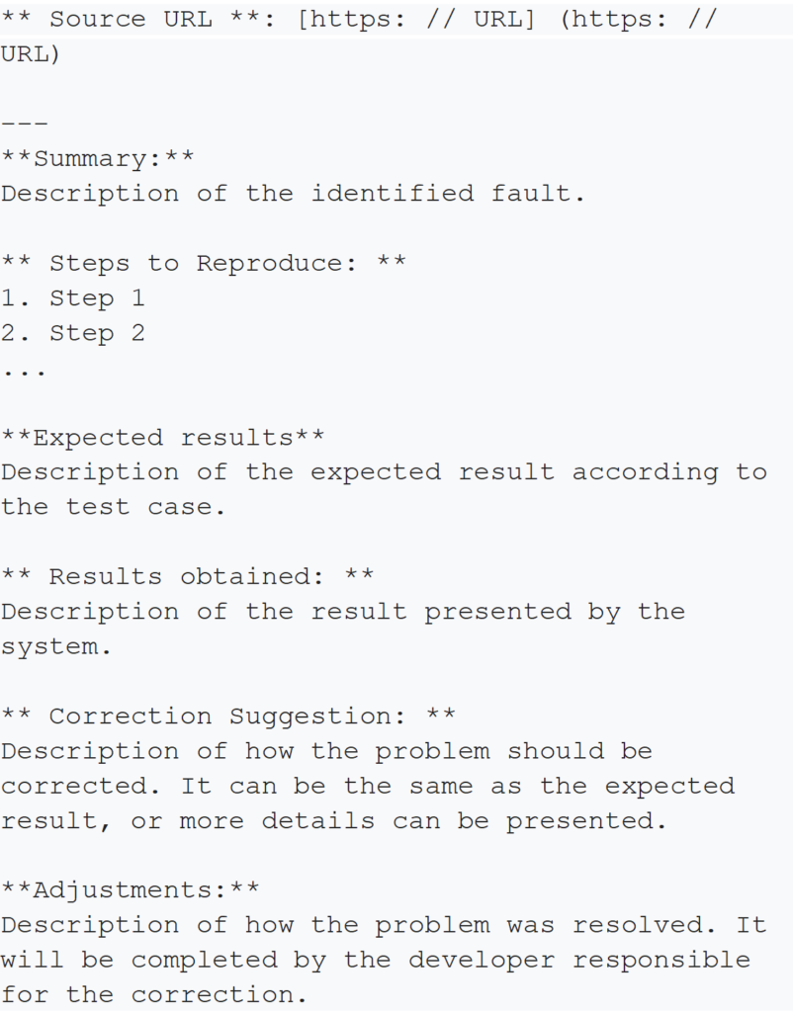Click the 'the test case.' text
793x1012 pixels.
tap(113, 507)
